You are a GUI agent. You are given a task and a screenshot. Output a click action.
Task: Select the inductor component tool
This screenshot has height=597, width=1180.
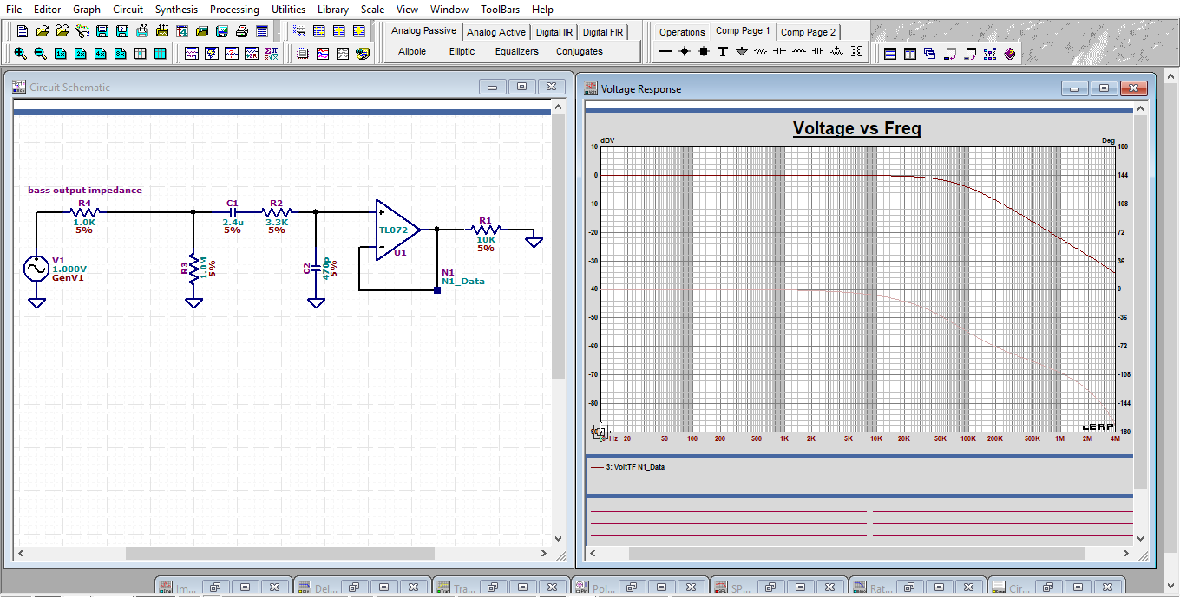pos(799,52)
